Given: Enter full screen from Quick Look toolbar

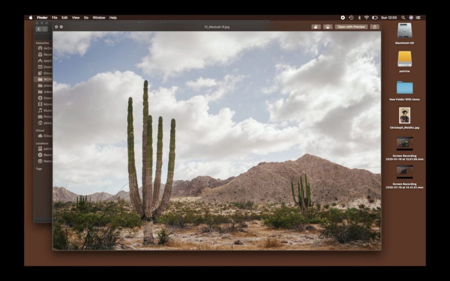Looking at the screenshot, I should [61, 27].
